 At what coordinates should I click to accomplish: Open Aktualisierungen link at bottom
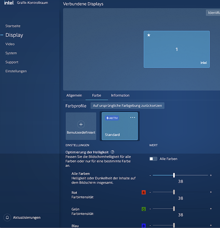(27, 217)
